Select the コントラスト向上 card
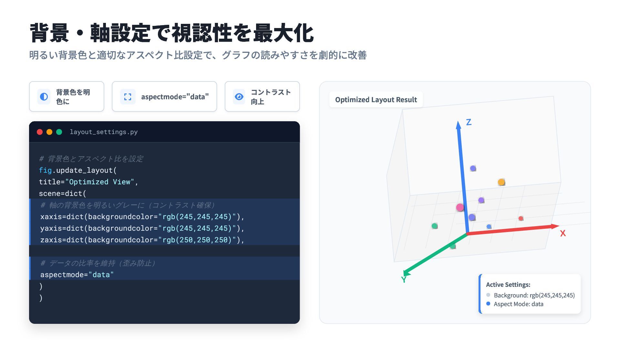 coord(262,97)
